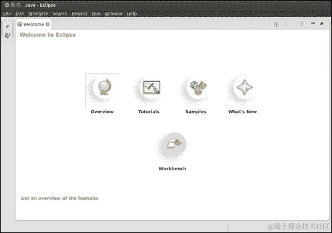The height and width of the screenshot is (233, 332).
Task: Click the navigate forward arrow in Welcome toolbar
Action: point(293,25)
